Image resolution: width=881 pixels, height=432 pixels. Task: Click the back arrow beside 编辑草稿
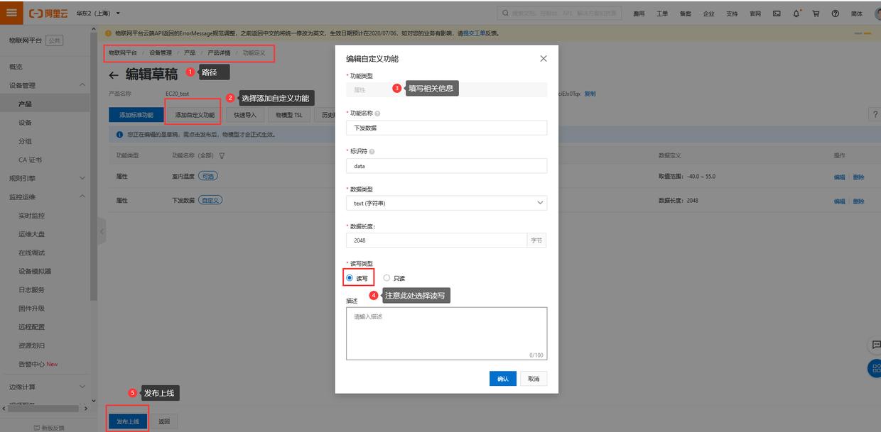(x=114, y=76)
